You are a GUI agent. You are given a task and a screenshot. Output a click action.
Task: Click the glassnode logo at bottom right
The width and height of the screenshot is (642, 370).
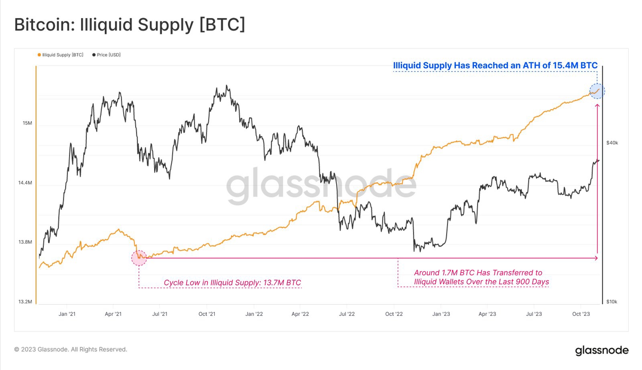tap(601, 350)
